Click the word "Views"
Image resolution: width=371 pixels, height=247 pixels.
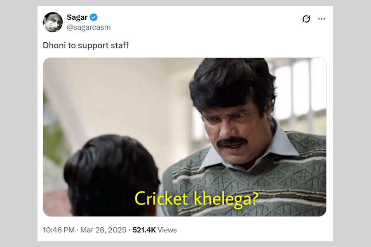pos(167,230)
